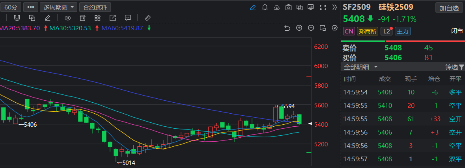Expand the 多周期图 dropdown

[x=59, y=7]
